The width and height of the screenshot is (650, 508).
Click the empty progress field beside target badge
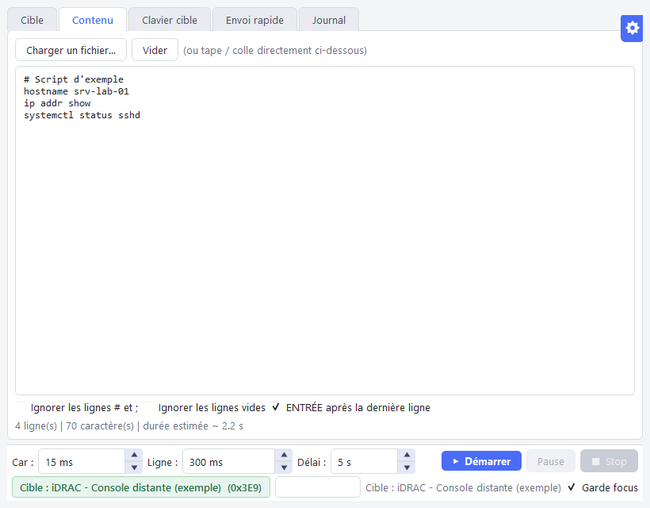pos(318,487)
